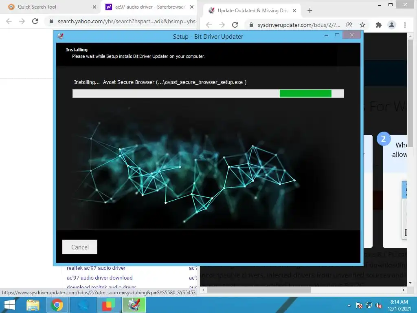Close the ac97 audio driver tab

coord(192,7)
